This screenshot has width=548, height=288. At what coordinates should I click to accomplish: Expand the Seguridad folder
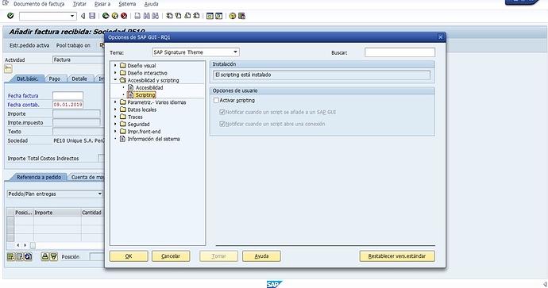pos(115,124)
